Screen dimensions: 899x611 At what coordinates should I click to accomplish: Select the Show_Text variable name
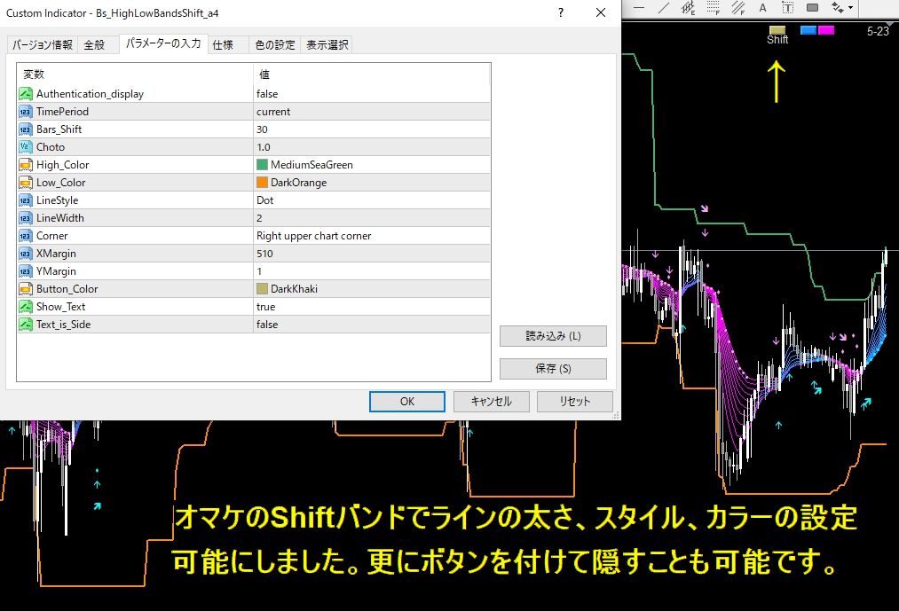[60, 307]
